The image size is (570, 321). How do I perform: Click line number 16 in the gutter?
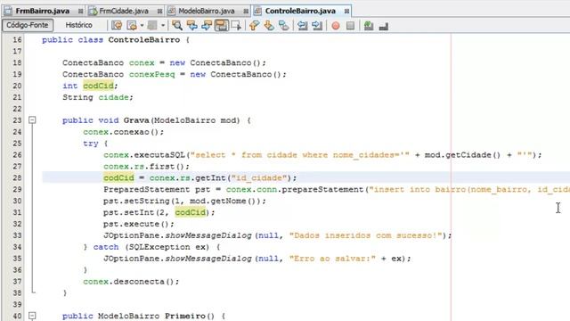click(17, 39)
